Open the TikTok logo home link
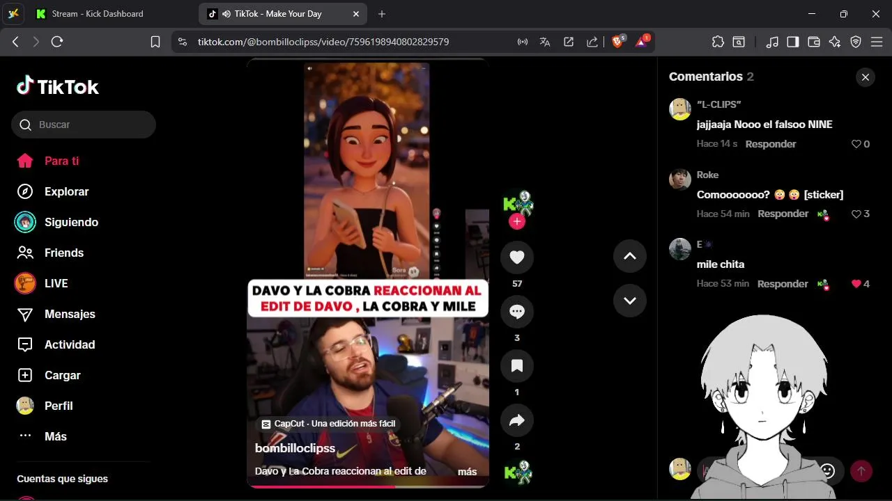This screenshot has width=892, height=501. [58, 86]
